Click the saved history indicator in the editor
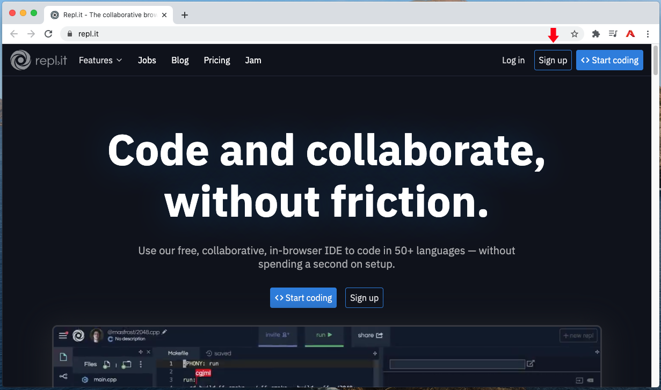Viewport: 661px width, 390px height. (219, 353)
